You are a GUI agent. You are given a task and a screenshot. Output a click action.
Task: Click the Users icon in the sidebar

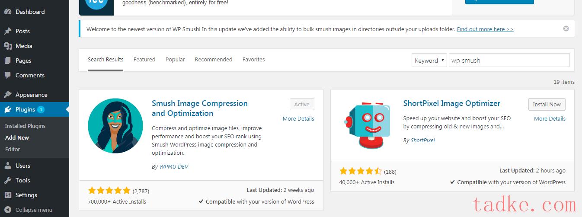click(x=8, y=166)
